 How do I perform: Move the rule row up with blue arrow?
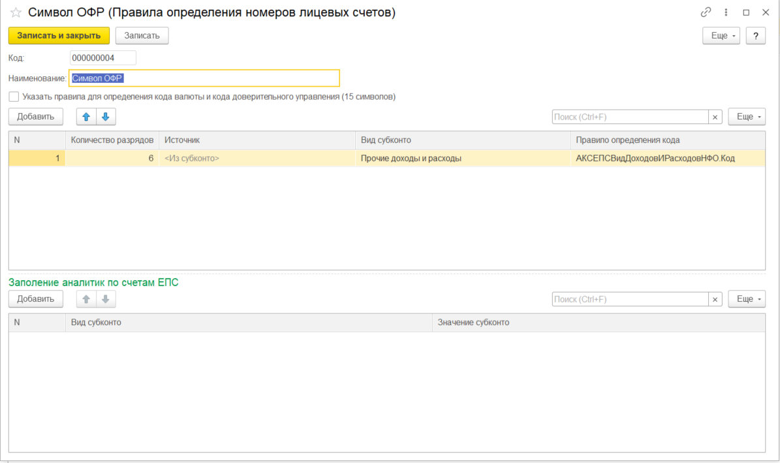[86, 117]
